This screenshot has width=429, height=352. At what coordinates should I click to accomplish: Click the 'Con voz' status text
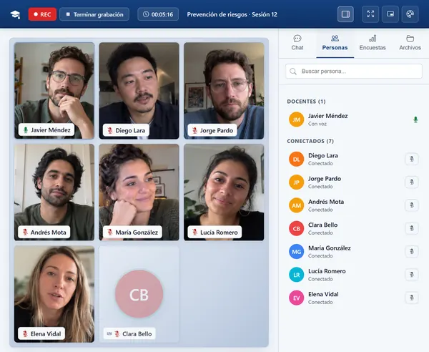(x=317, y=124)
